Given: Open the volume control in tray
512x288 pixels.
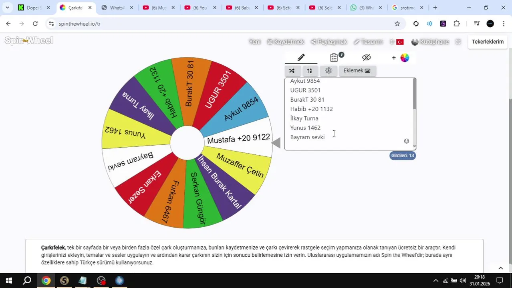Looking at the screenshot, I should click(463, 280).
